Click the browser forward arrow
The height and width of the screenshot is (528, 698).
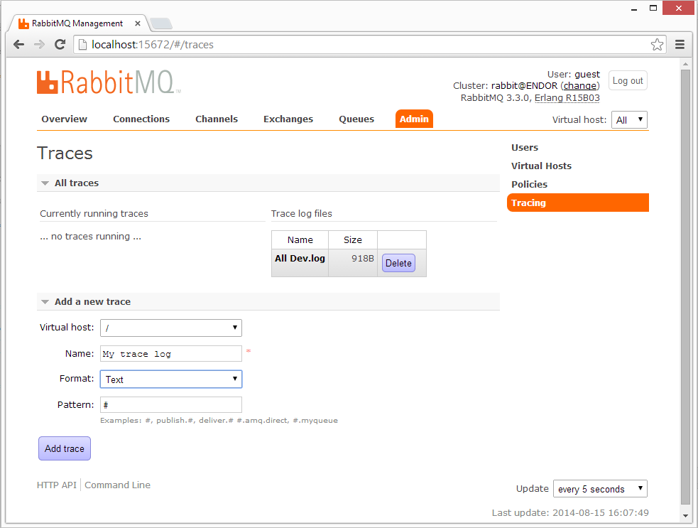click(39, 45)
